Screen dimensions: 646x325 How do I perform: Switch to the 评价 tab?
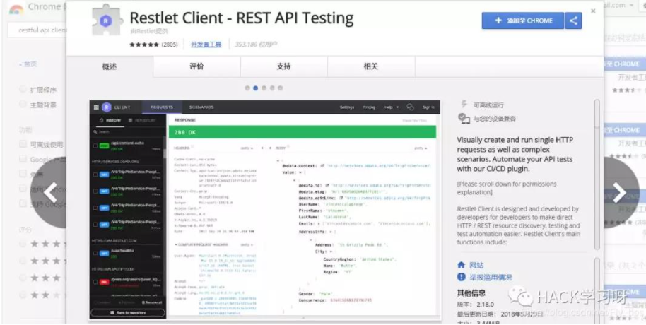196,66
